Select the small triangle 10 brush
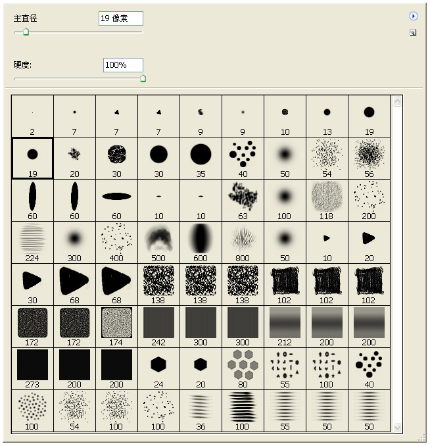Image resolution: width=430 pixels, height=446 pixels. (x=327, y=242)
